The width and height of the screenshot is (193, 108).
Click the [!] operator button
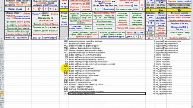pyautogui.click(x=46, y=9)
